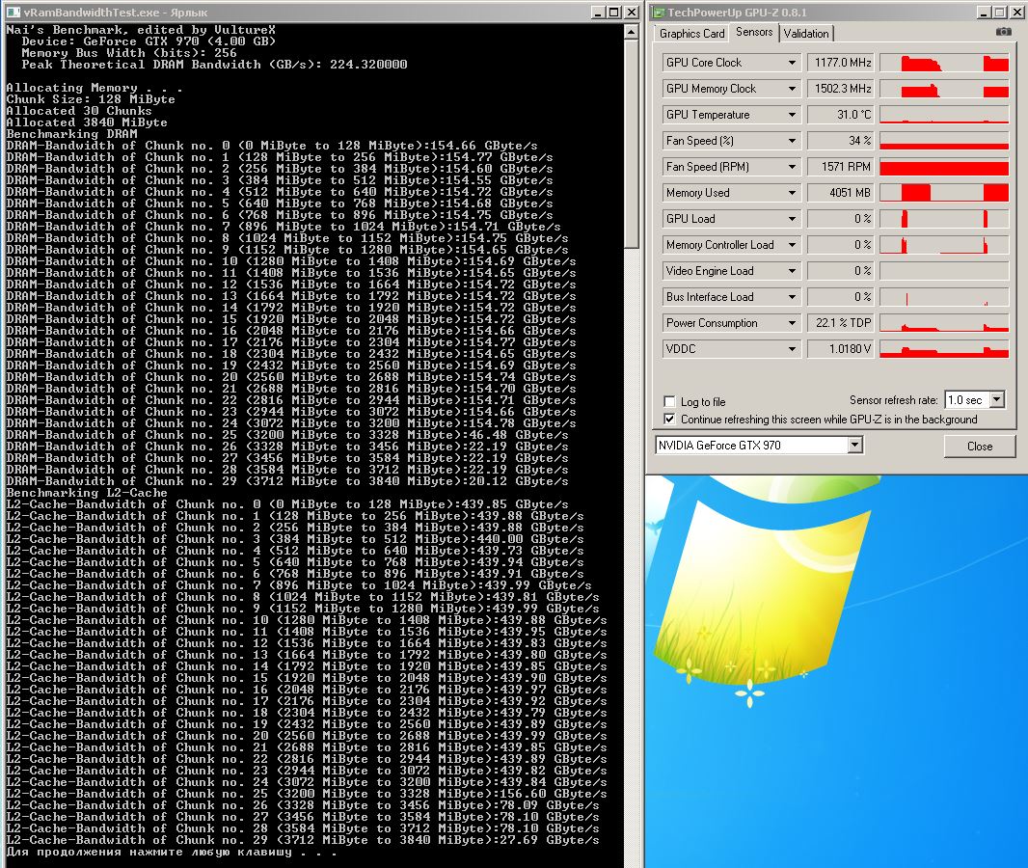Click the Power Consumption history graph

tap(944, 322)
